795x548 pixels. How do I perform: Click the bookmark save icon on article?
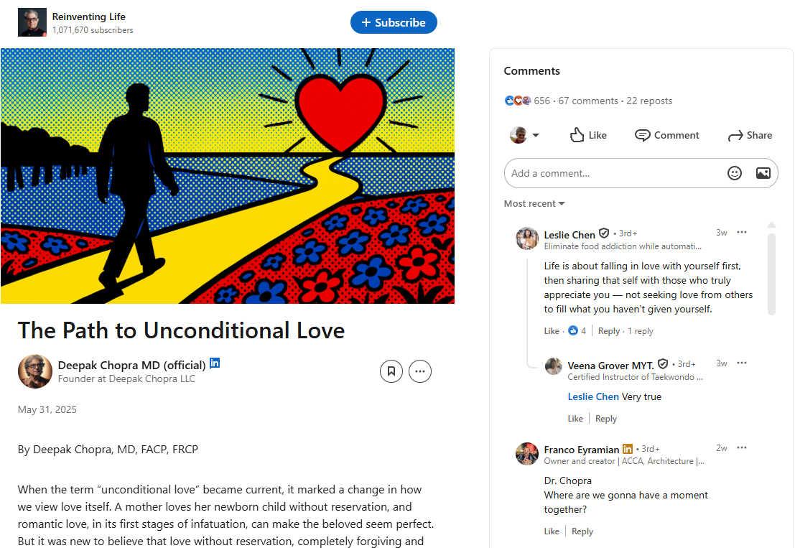click(x=391, y=371)
